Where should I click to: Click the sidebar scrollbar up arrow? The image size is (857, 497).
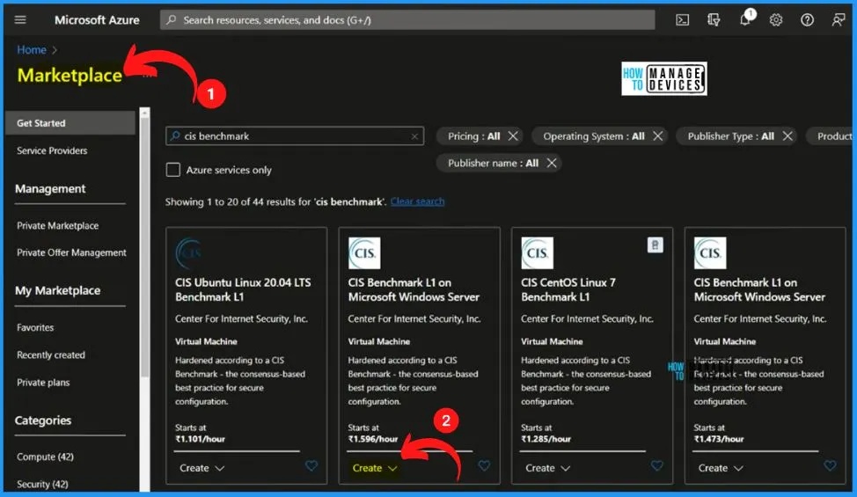(x=144, y=113)
